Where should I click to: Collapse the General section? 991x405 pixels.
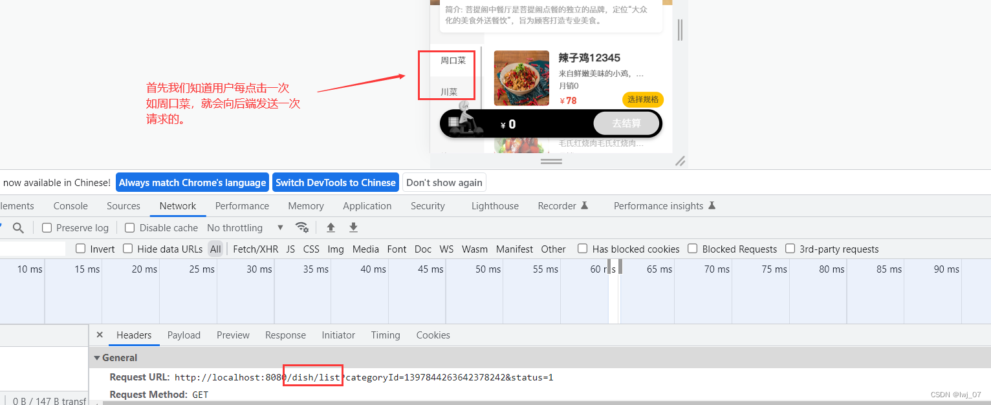click(x=97, y=358)
